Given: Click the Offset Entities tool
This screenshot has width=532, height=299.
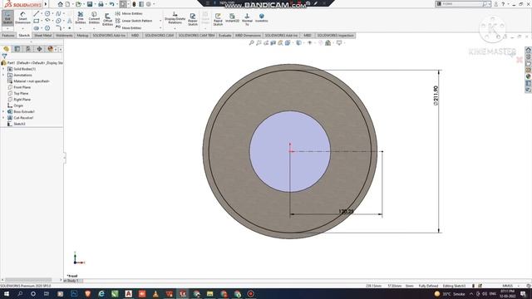Looking at the screenshot, I should (107, 19).
